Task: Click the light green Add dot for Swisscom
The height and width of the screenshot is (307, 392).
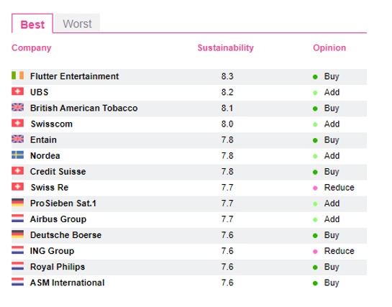Action: coord(315,124)
